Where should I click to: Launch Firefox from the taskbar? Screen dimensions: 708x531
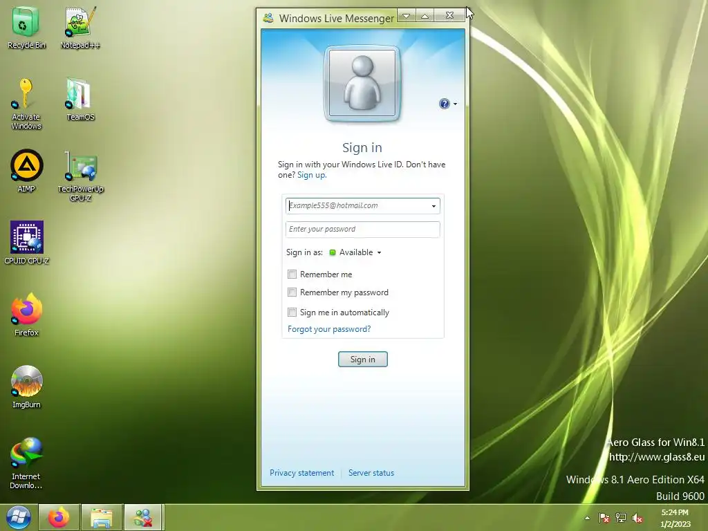tap(59, 517)
